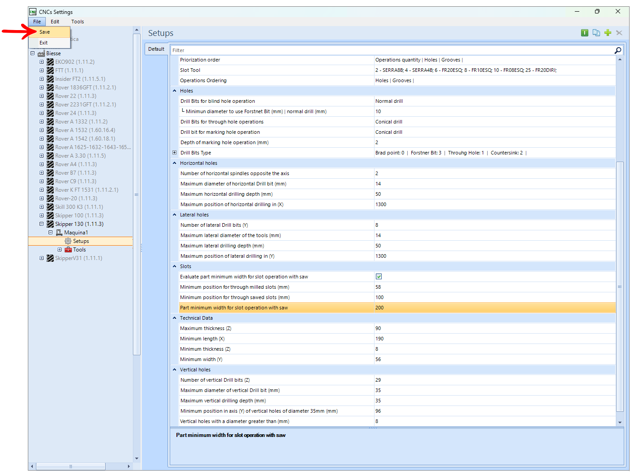Collapse the Maquina1 tree node
The width and height of the screenshot is (639, 476).
[x=51, y=233]
